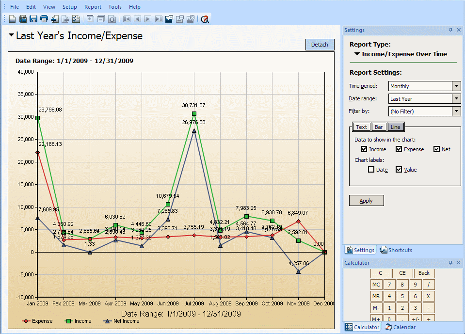Click the New file toolbar icon
Viewport: 465px width, 334px height.
pos(13,19)
